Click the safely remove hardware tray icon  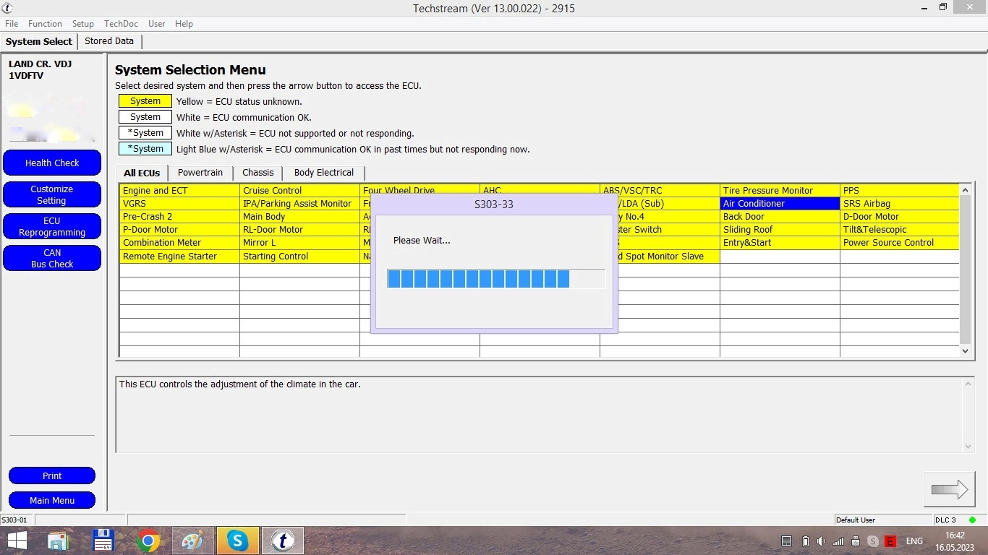[856, 541]
